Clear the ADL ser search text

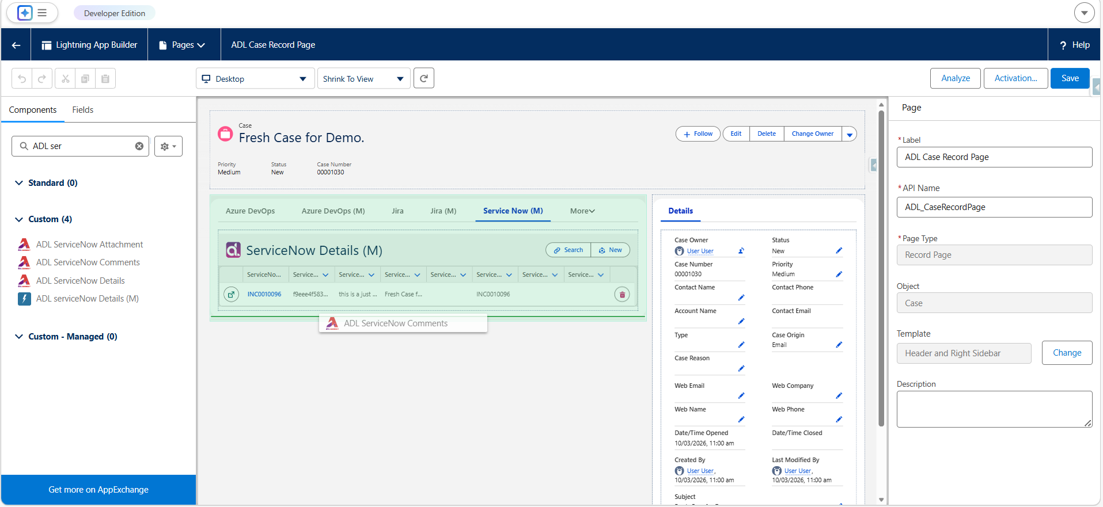tap(139, 146)
